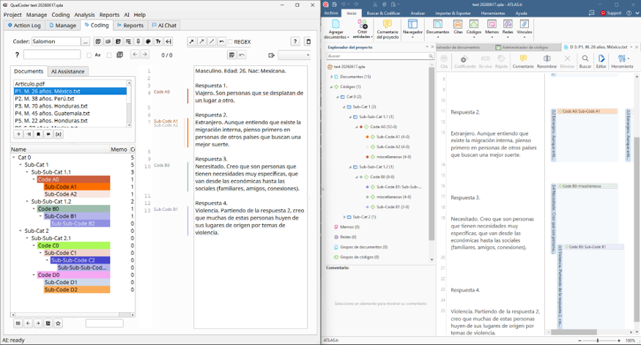Click the undo arrow icon left of REGEX
This screenshot has width=641, height=345.
[221, 41]
